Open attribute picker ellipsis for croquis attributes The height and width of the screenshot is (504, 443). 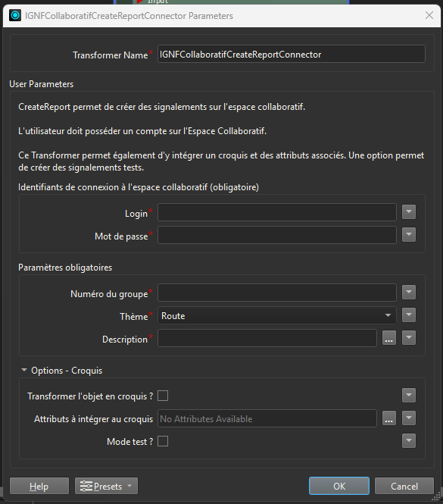click(x=389, y=418)
